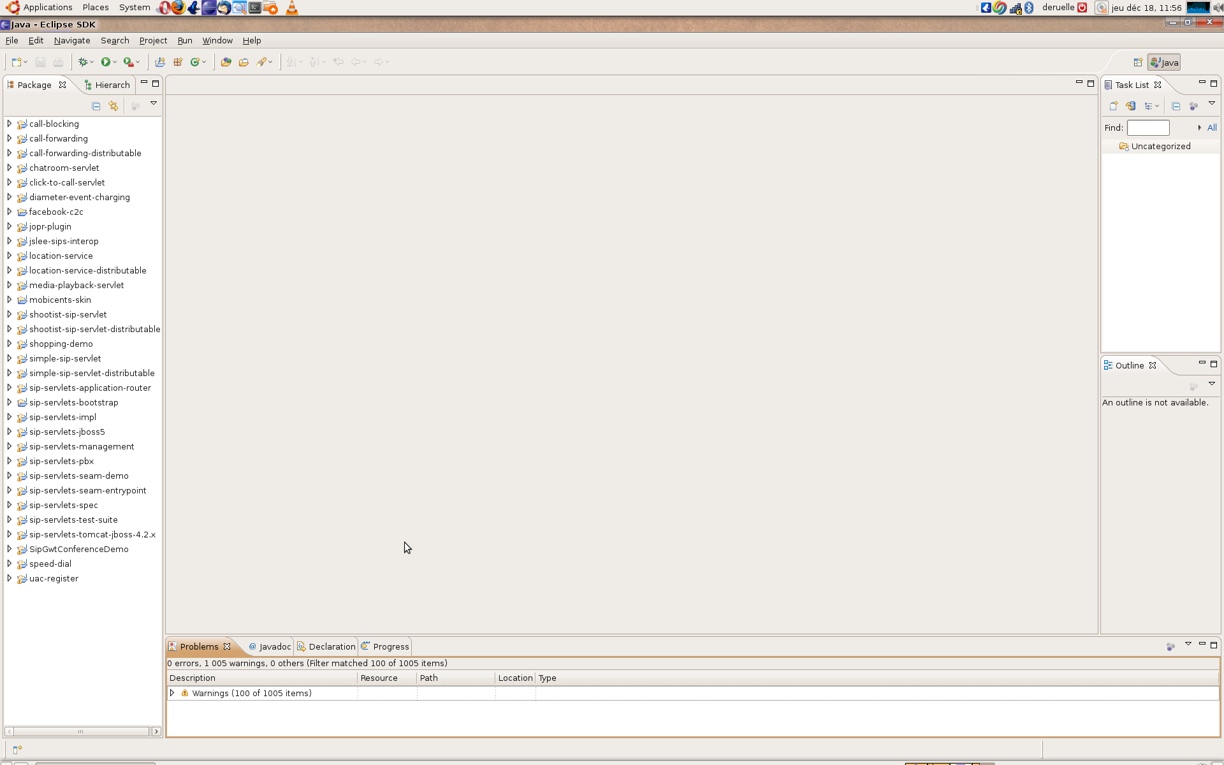
Task: Click the New Java Package icon
Action: click(x=178, y=62)
